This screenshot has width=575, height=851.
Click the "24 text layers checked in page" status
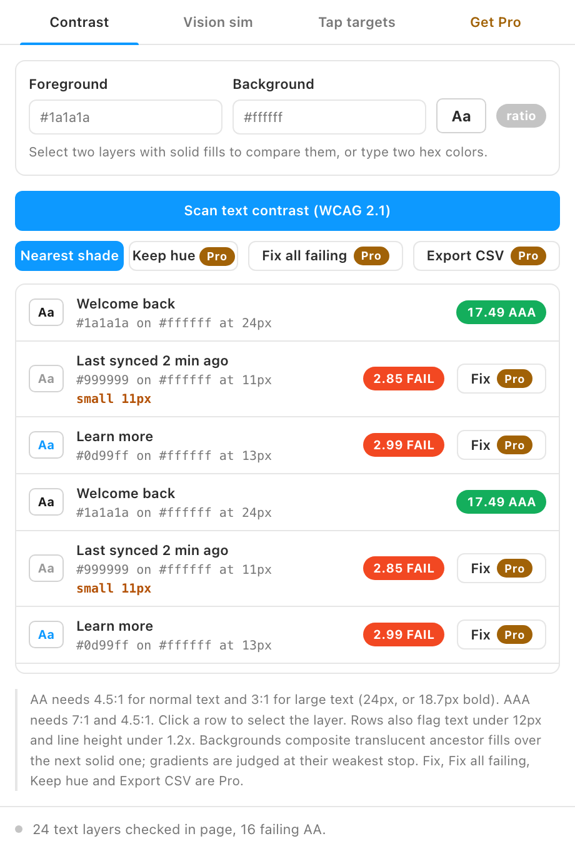179,830
